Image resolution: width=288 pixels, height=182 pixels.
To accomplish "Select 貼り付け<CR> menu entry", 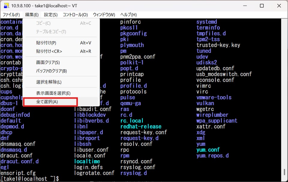I will (x=49, y=51).
